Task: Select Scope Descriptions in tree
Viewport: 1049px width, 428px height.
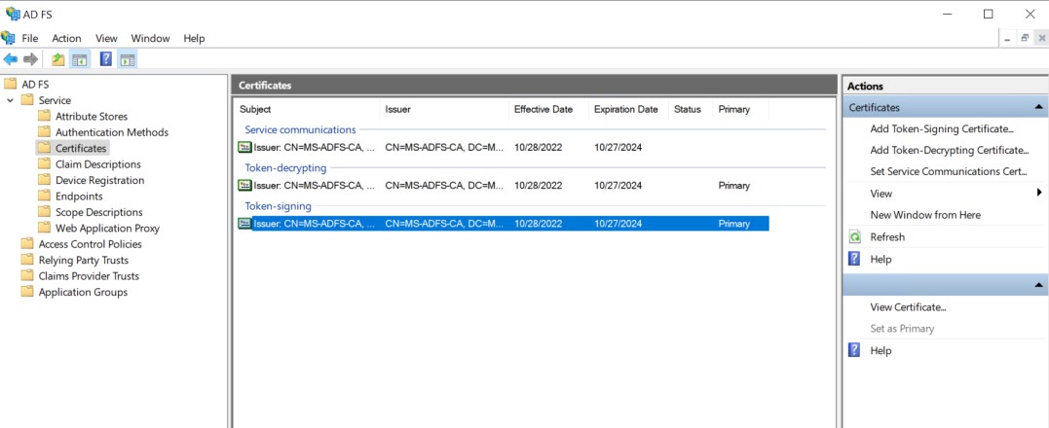Action: pyautogui.click(x=99, y=212)
